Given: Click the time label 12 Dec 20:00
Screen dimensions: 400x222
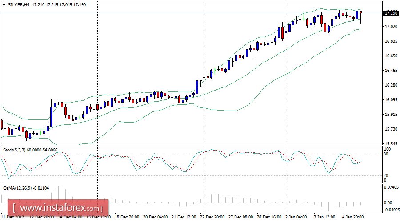Looking at the screenshot, I should (x=42, y=217).
